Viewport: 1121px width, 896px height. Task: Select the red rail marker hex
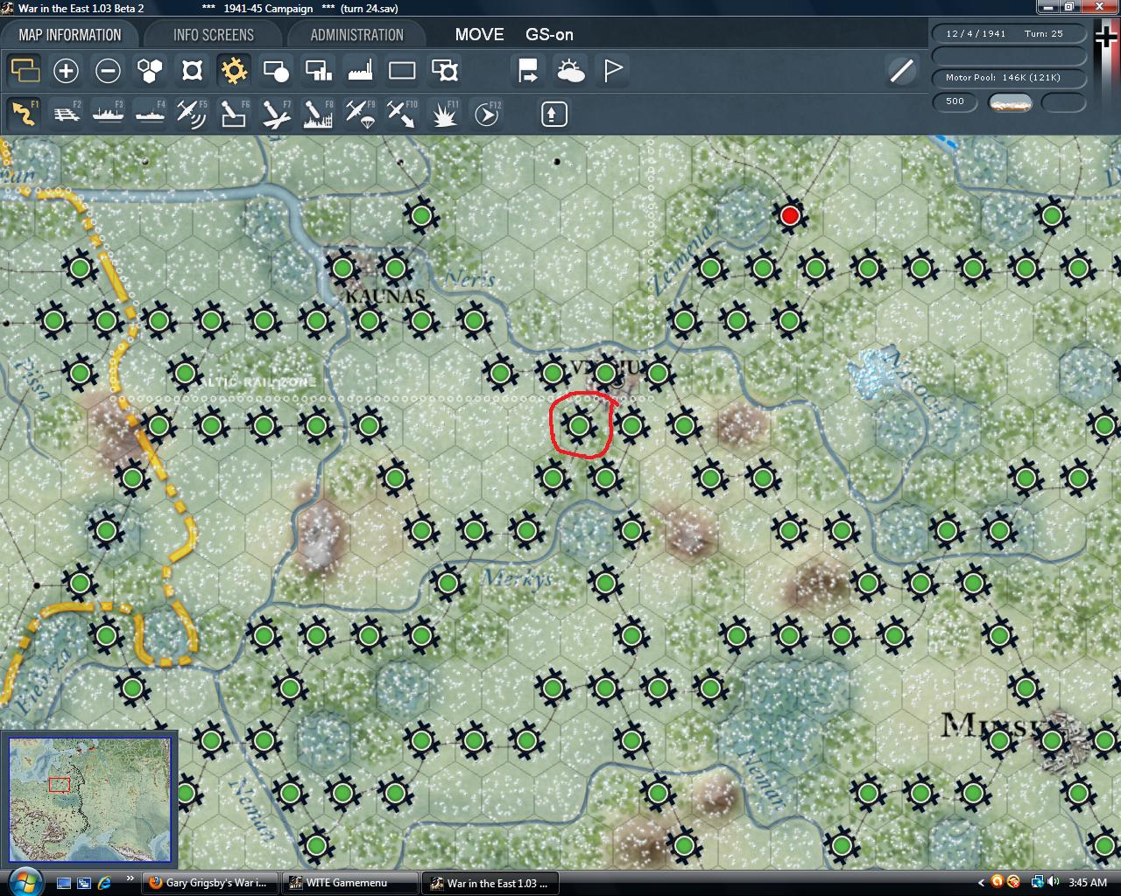(790, 215)
